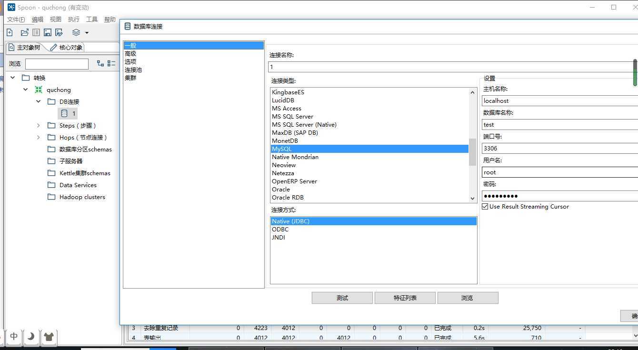Toggle Use Result Streaming Cursor checkbox

(x=485, y=207)
